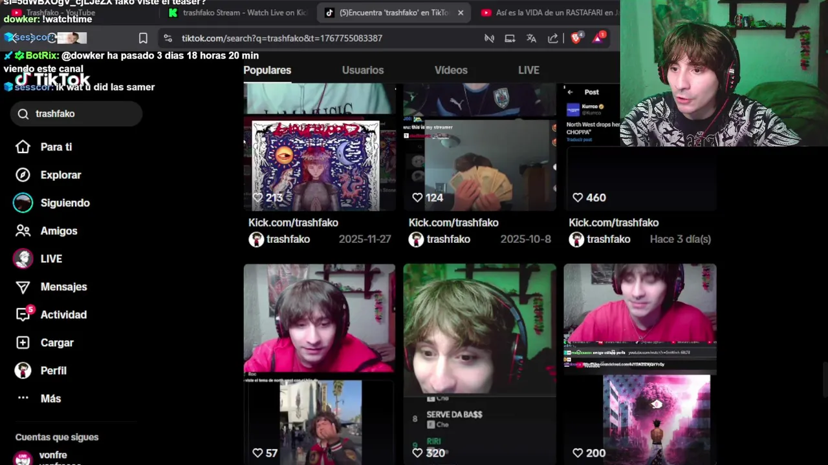Open trashfako profile dated 2025-11-27
Screen dimensions: 828x465
pyautogui.click(x=289, y=240)
